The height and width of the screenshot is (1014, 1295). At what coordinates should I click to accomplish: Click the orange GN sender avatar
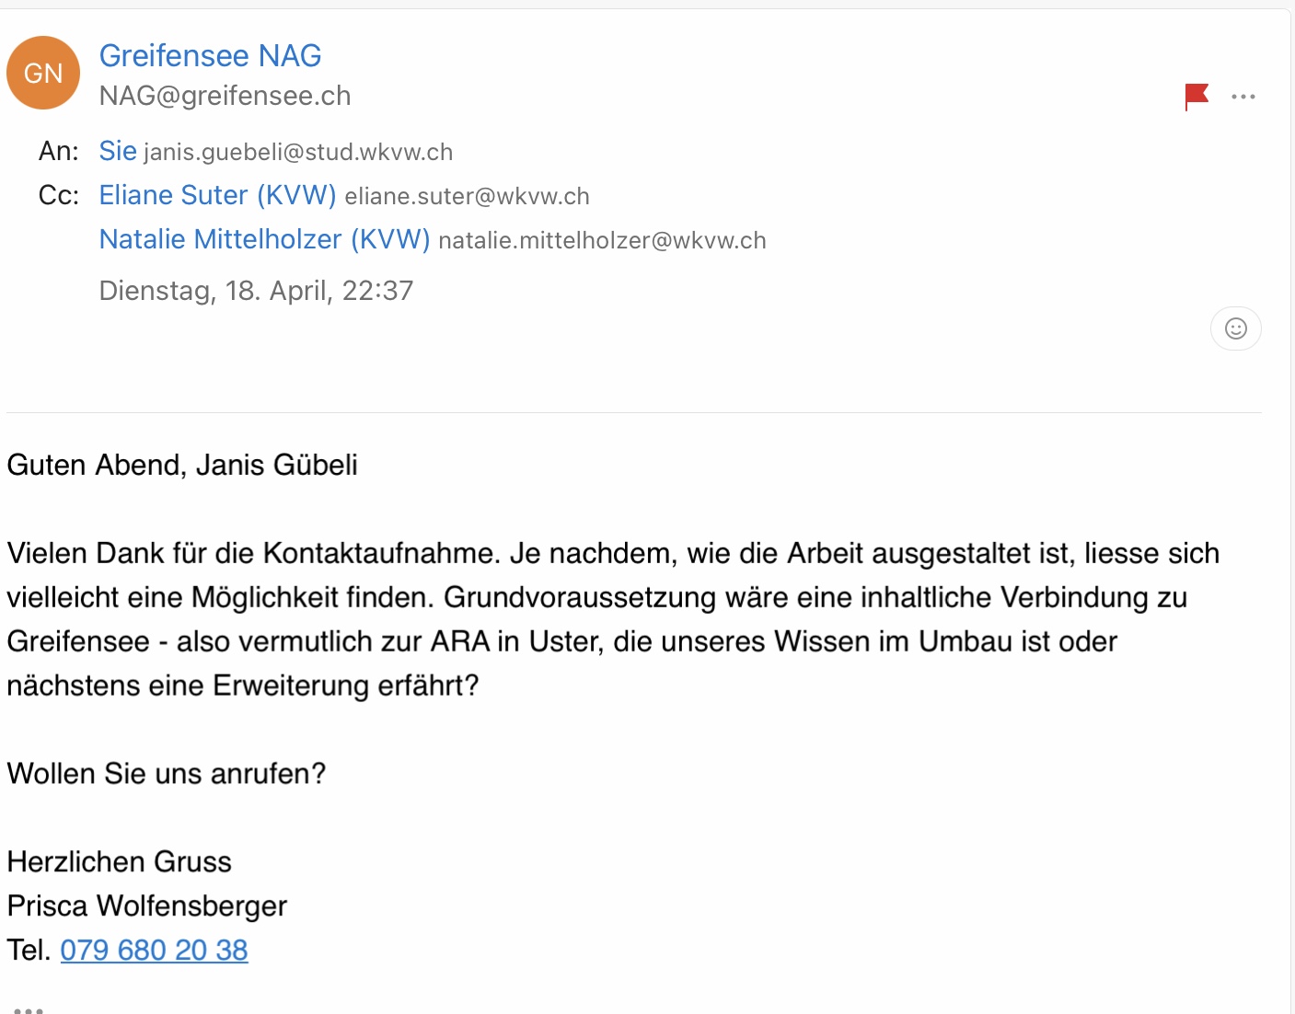[43, 73]
